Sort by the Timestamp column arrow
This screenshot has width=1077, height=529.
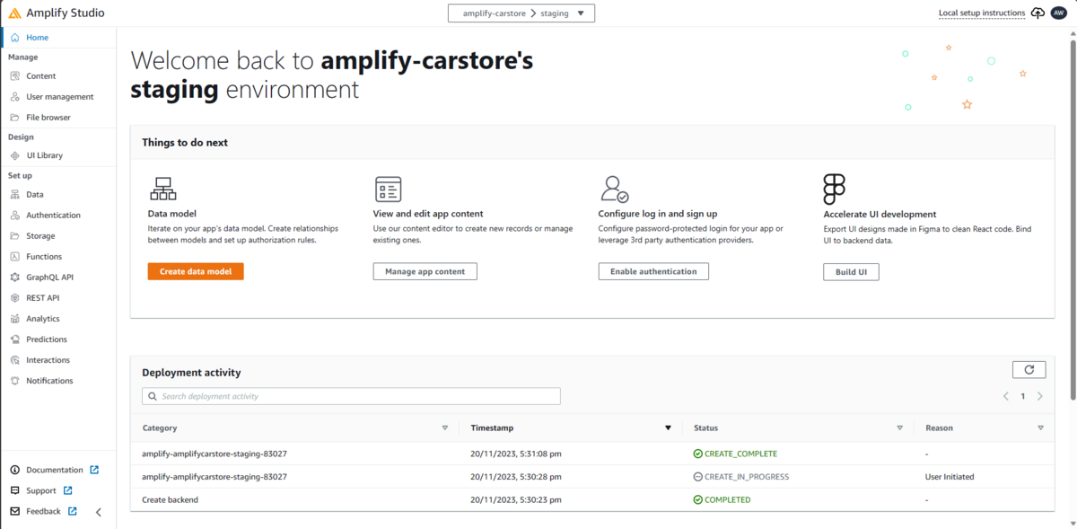pyautogui.click(x=668, y=428)
